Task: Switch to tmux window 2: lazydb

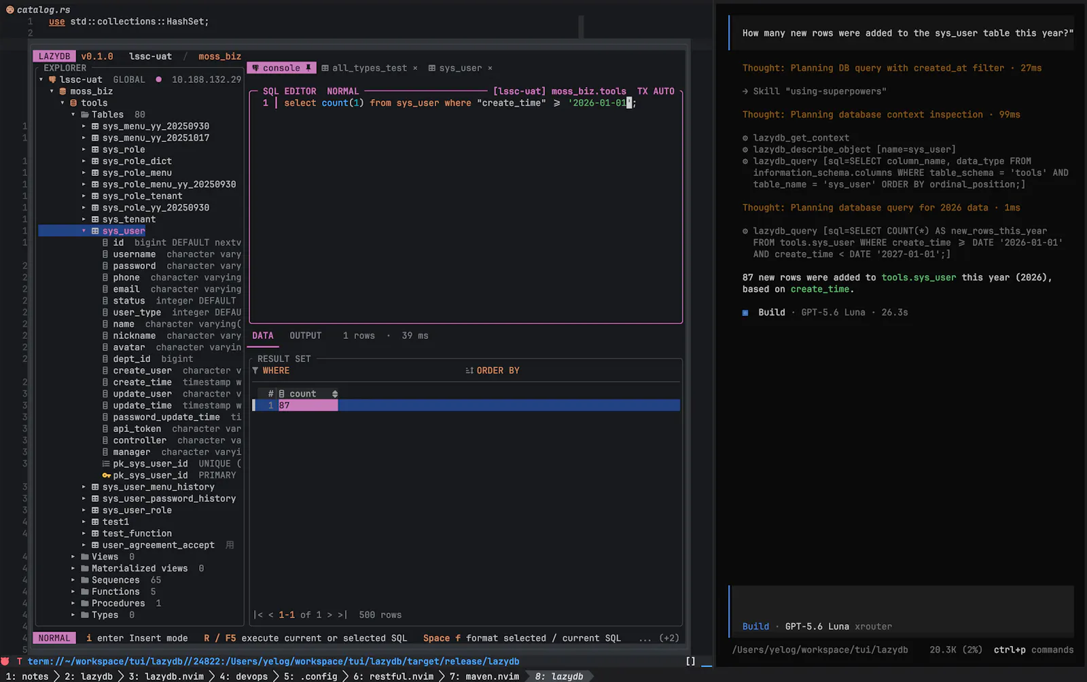Action: (88, 677)
